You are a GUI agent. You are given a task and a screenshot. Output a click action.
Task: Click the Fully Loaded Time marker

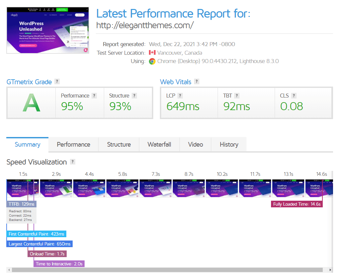pyautogui.click(x=297, y=204)
